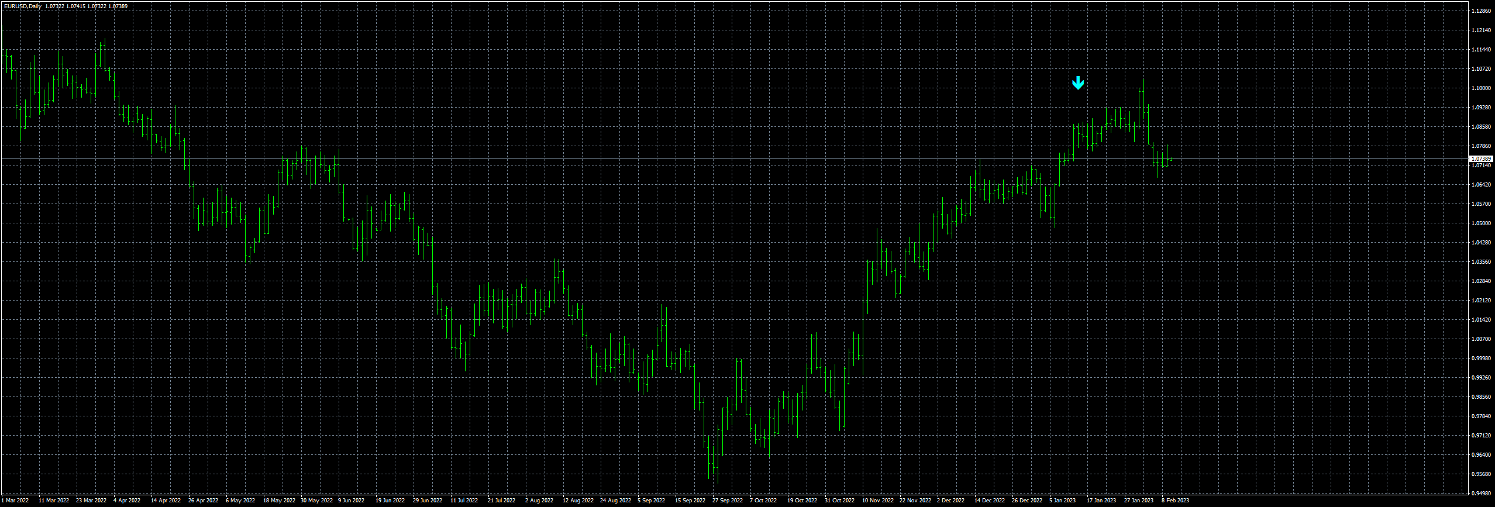Click the 0.95680 price scale value
The width and height of the screenshot is (1495, 507).
pyautogui.click(x=1481, y=474)
